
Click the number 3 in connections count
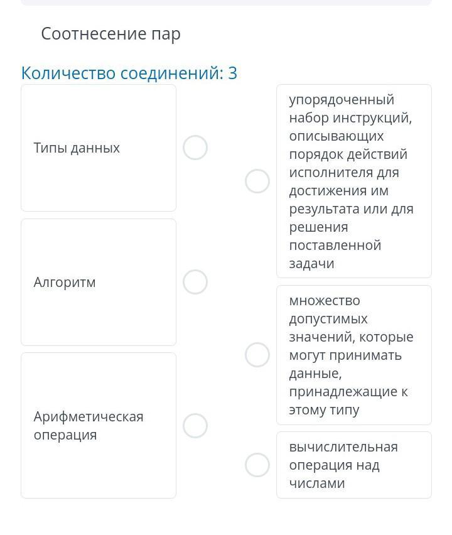pyautogui.click(x=233, y=73)
